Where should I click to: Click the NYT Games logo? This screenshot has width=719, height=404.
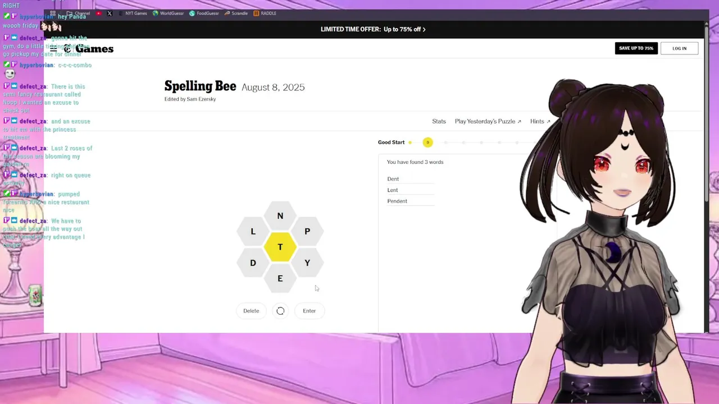click(89, 49)
